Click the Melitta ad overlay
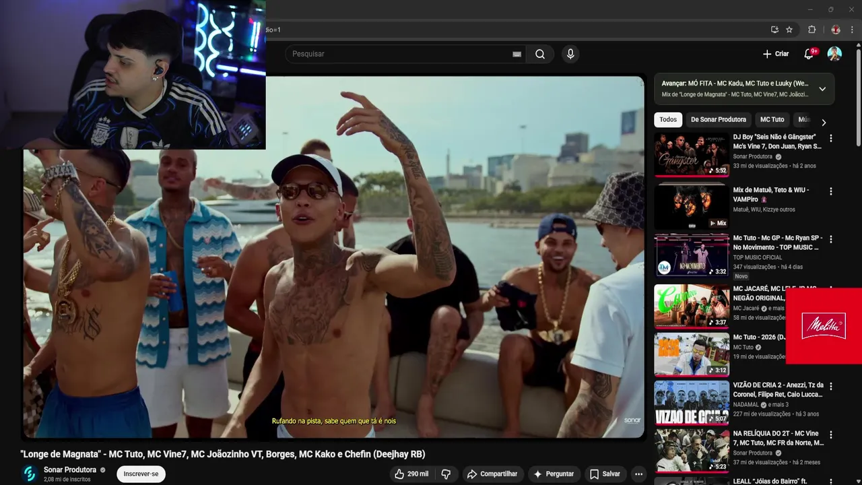 pos(824,326)
